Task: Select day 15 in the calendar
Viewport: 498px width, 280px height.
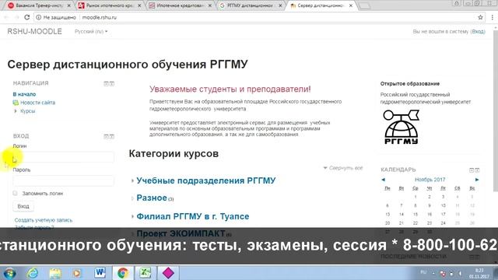Action: tap(415, 215)
